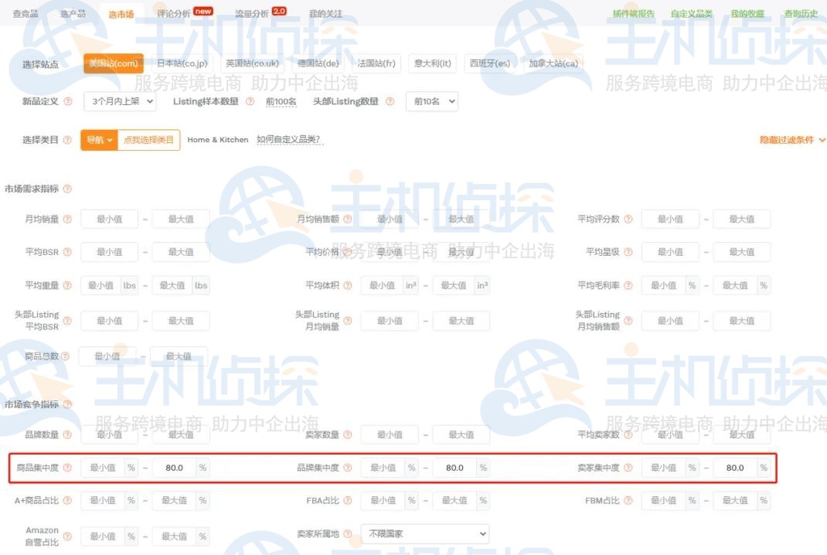Collapse filters via 隐藏过滤条件
The image size is (827, 555).
(x=788, y=140)
